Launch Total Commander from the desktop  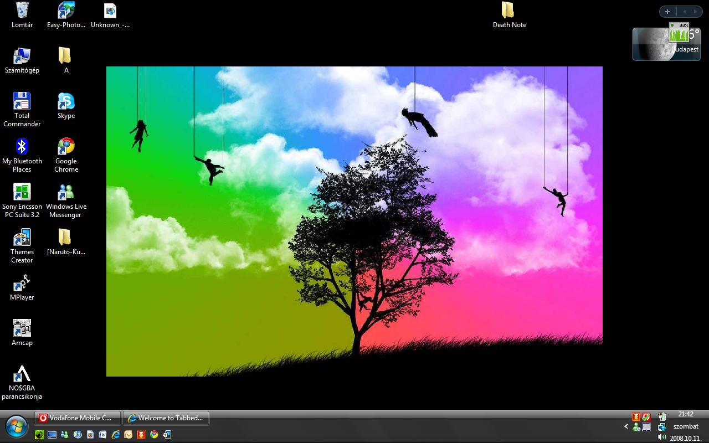[x=22, y=110]
